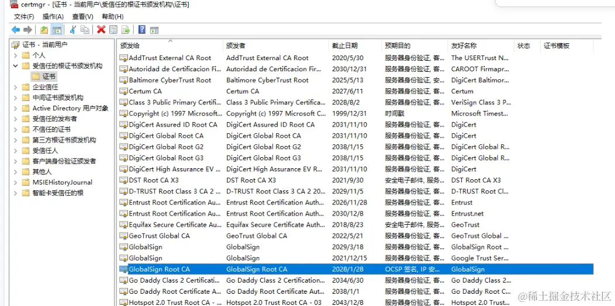The width and height of the screenshot is (615, 306).
Task: Sort by the 预期目的 column header
Action: (x=414, y=46)
